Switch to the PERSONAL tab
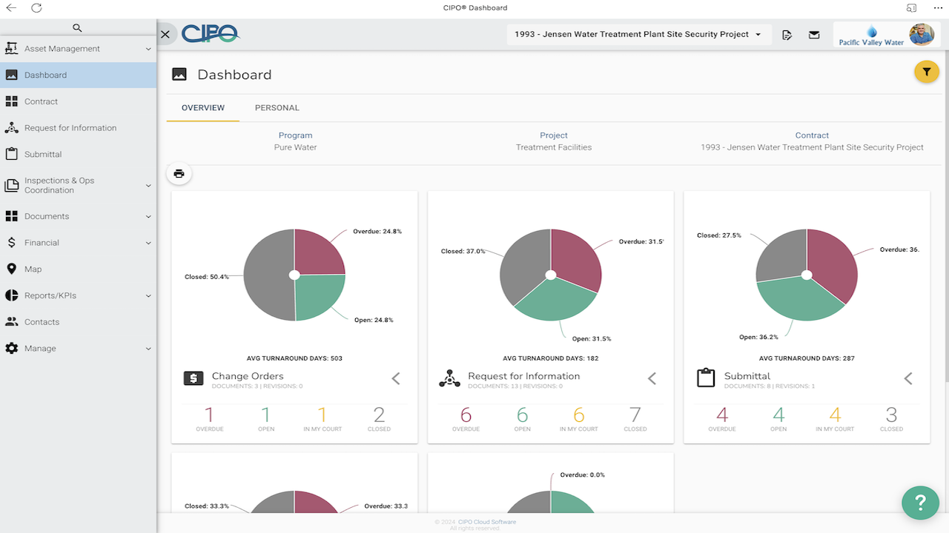The height and width of the screenshot is (533, 949). [277, 107]
